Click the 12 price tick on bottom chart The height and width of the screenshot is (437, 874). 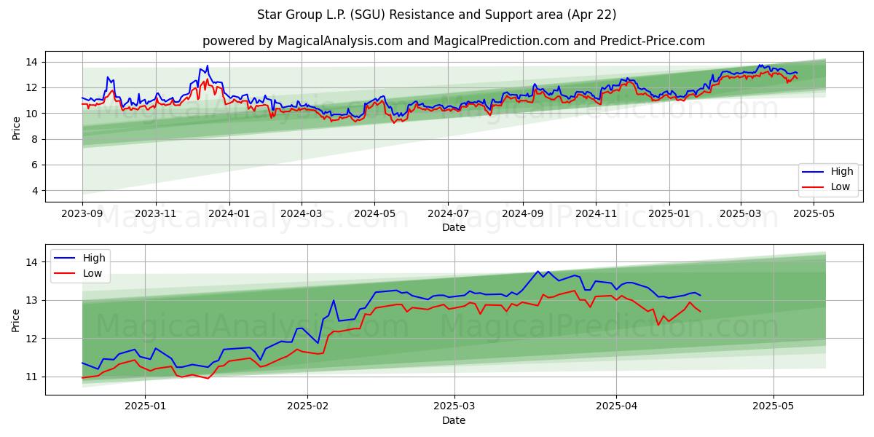click(34, 339)
